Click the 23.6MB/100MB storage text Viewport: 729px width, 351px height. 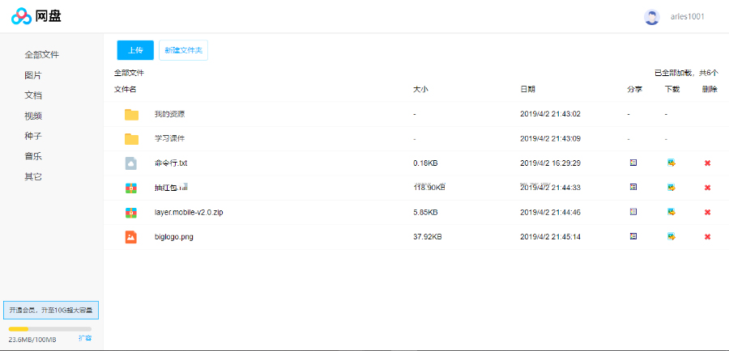(x=32, y=340)
